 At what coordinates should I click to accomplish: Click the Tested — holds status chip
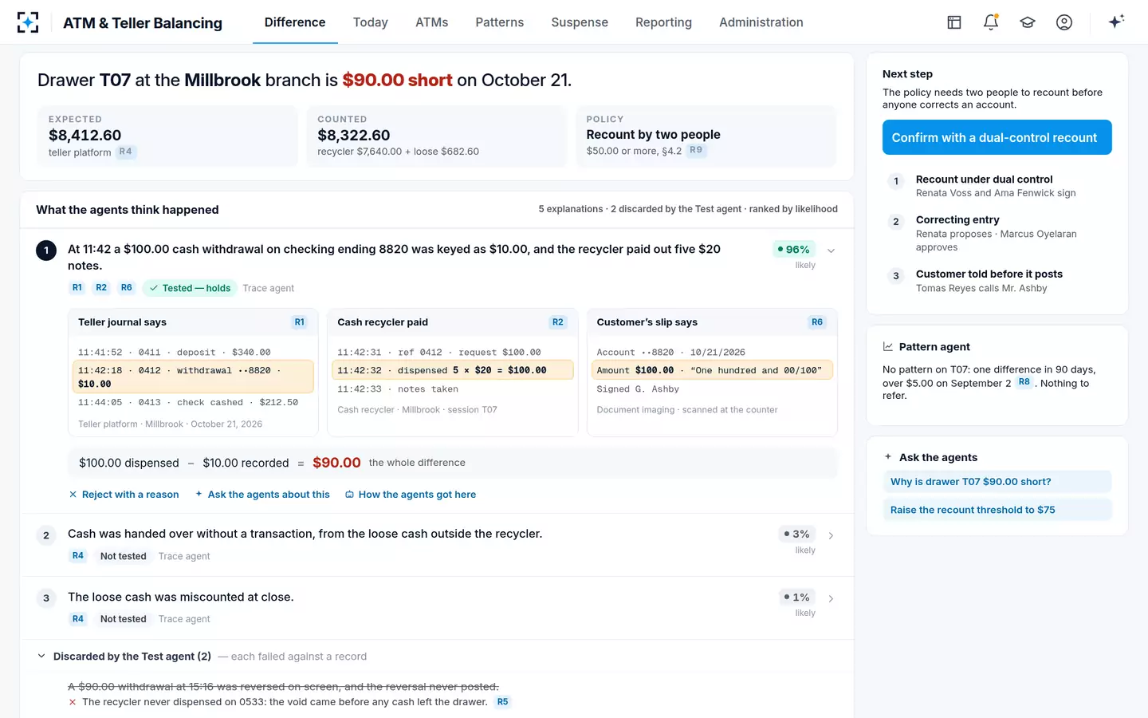click(190, 288)
